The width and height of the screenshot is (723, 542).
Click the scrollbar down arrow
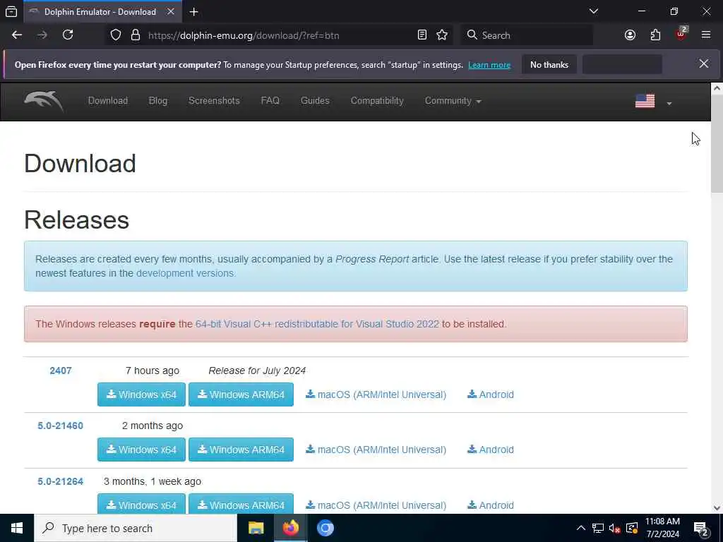[717, 508]
